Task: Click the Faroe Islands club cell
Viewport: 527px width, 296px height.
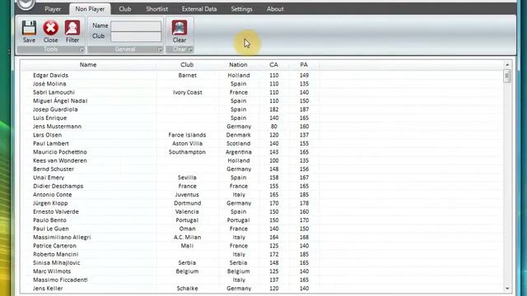Action: 187,135
